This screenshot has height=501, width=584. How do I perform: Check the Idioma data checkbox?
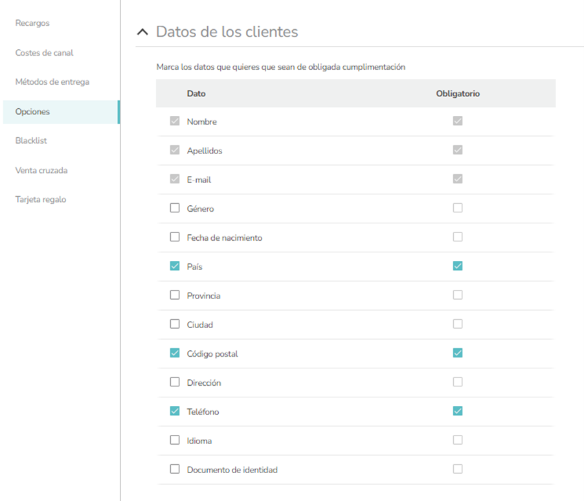point(175,440)
